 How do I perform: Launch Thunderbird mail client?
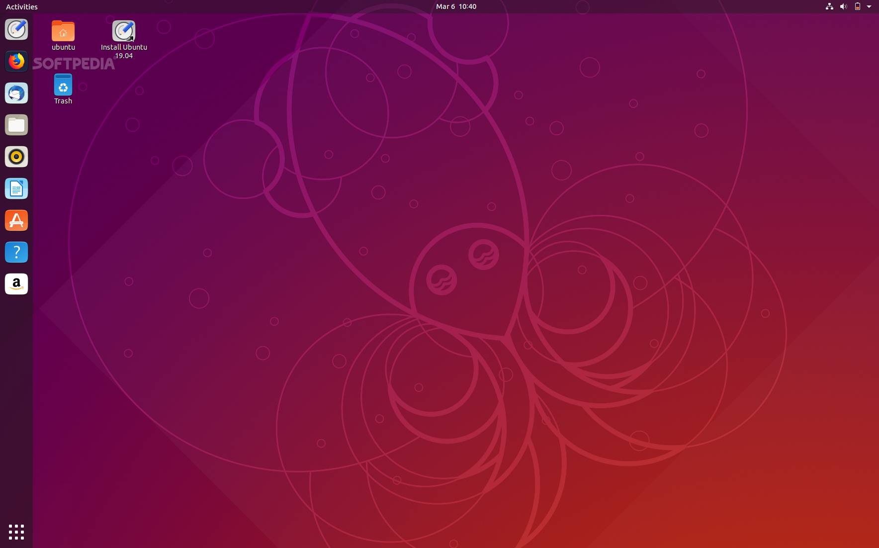coord(16,93)
